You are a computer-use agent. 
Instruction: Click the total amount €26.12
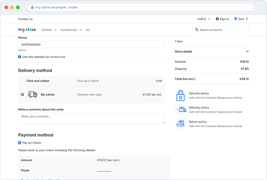pos(244,79)
